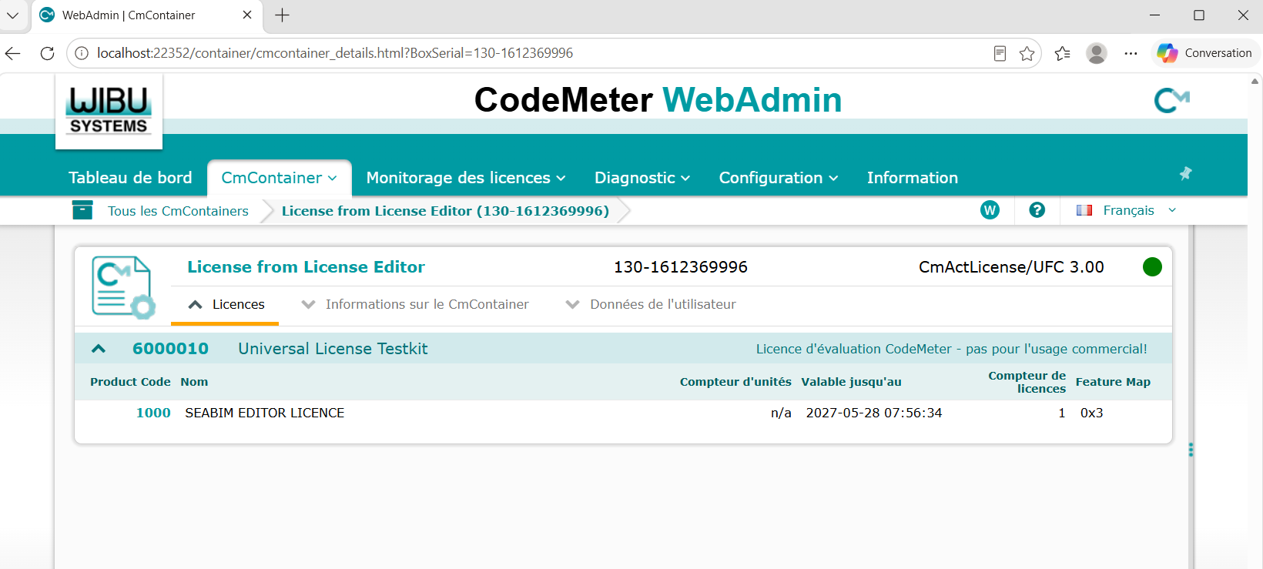Screen dimensions: 1263x569
Task: Open the Monitorage des licences menu
Action: coord(466,178)
